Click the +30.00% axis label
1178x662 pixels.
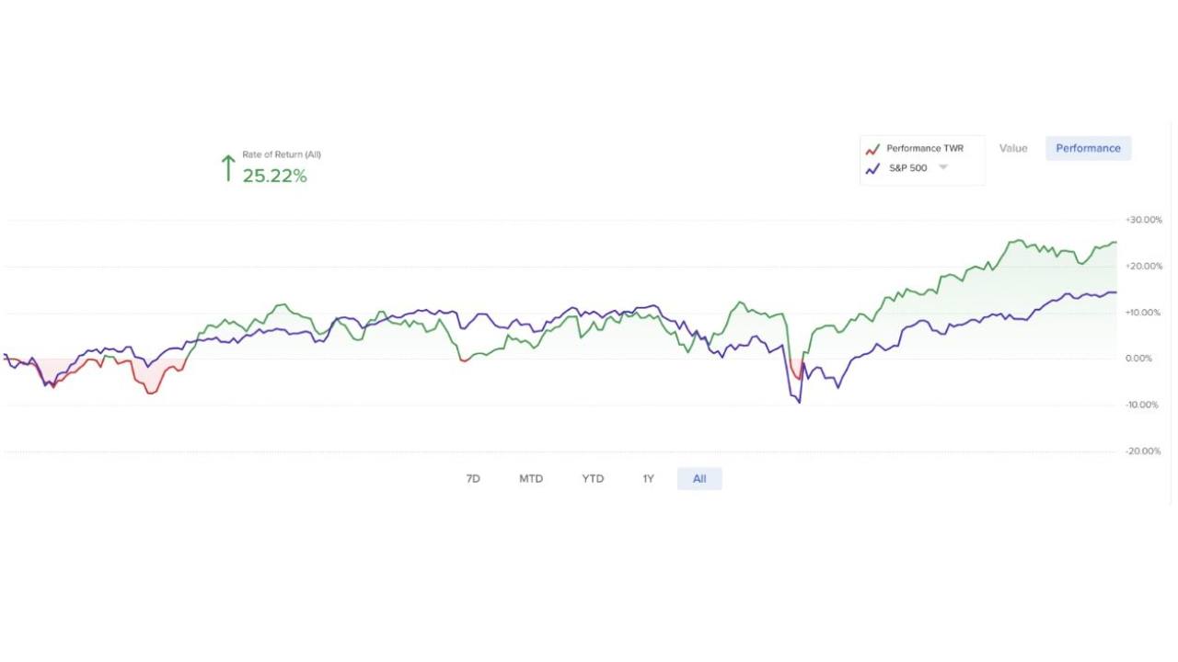click(x=1143, y=221)
